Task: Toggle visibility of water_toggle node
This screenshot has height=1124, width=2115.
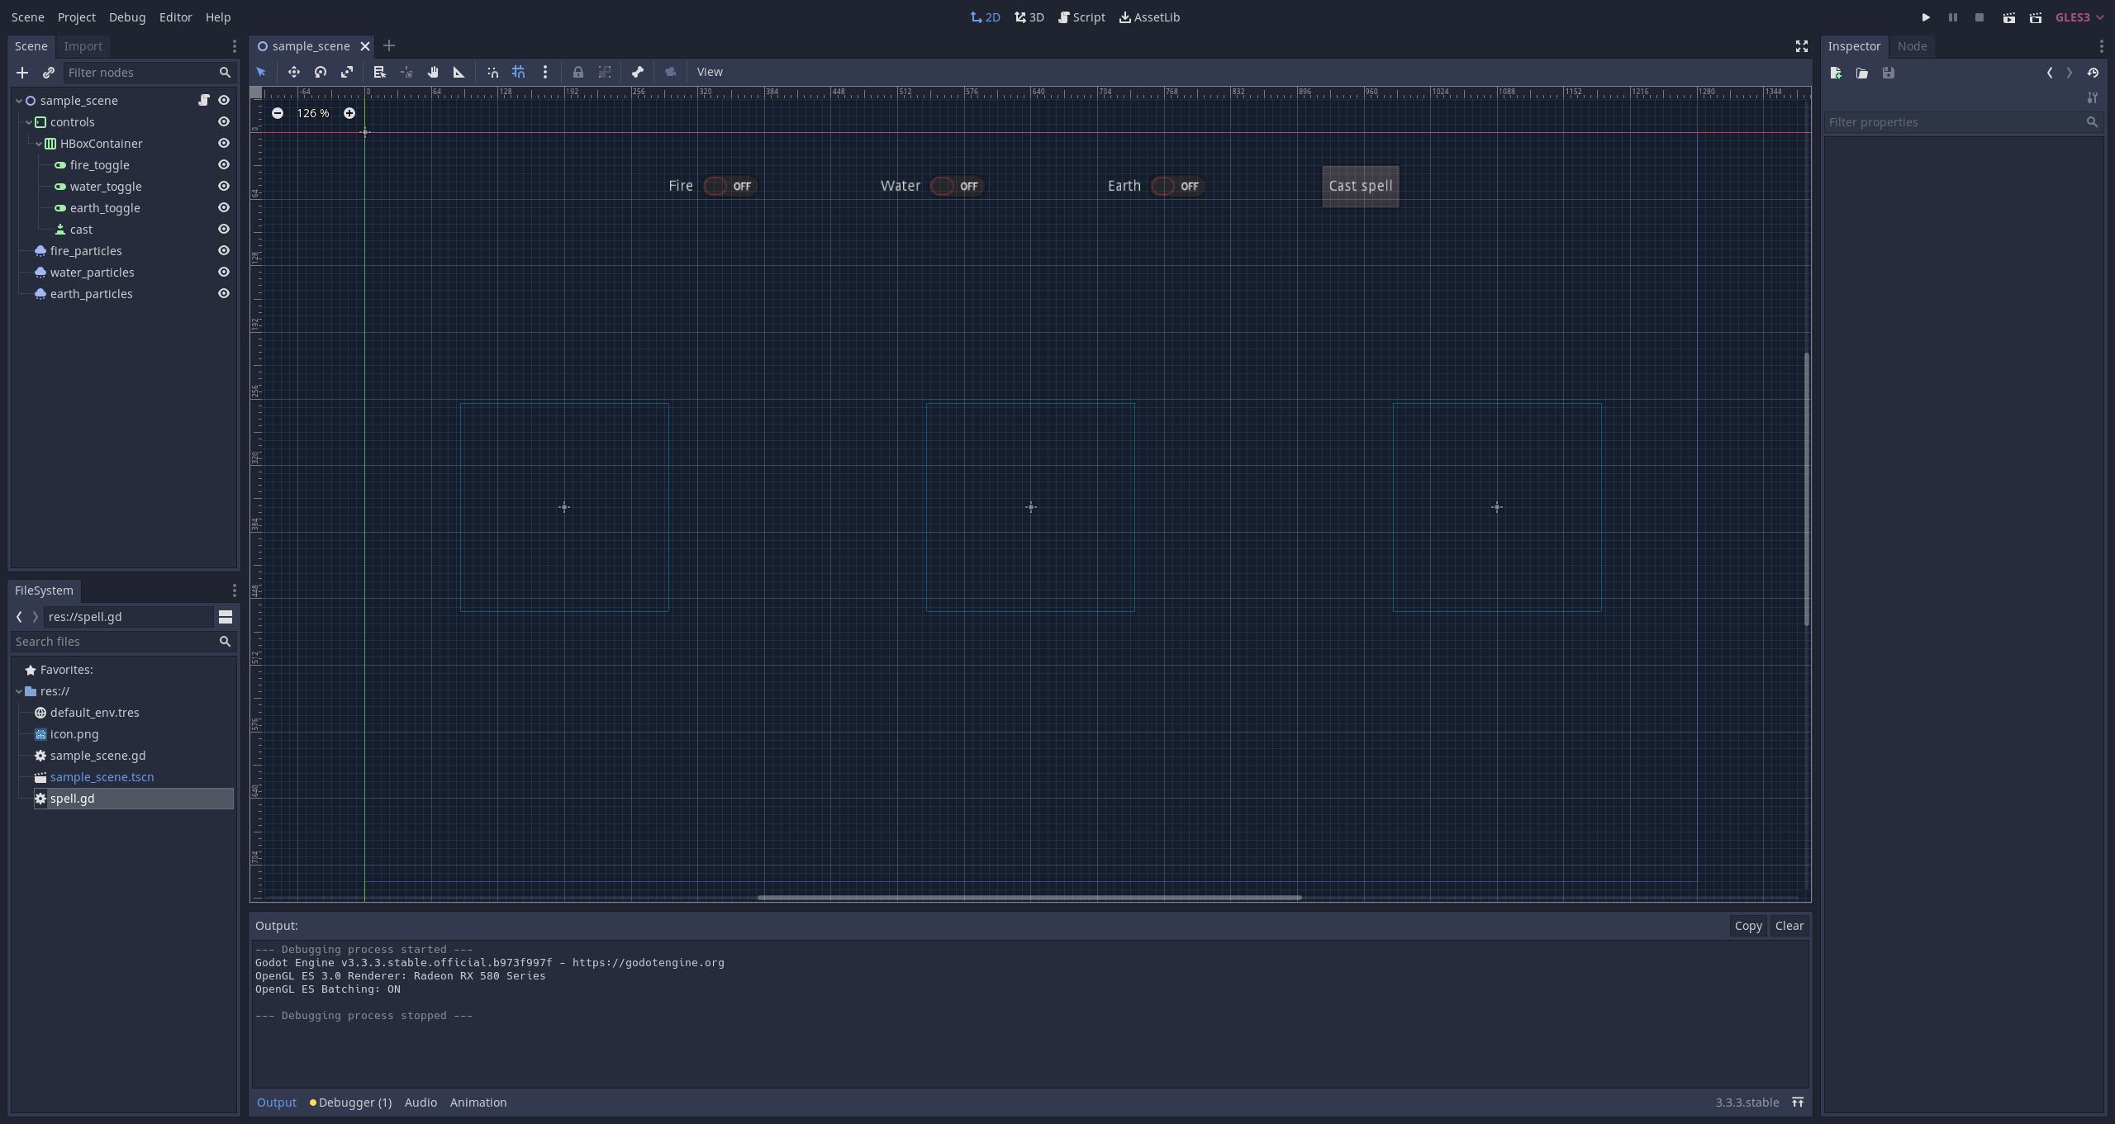Action: (224, 186)
